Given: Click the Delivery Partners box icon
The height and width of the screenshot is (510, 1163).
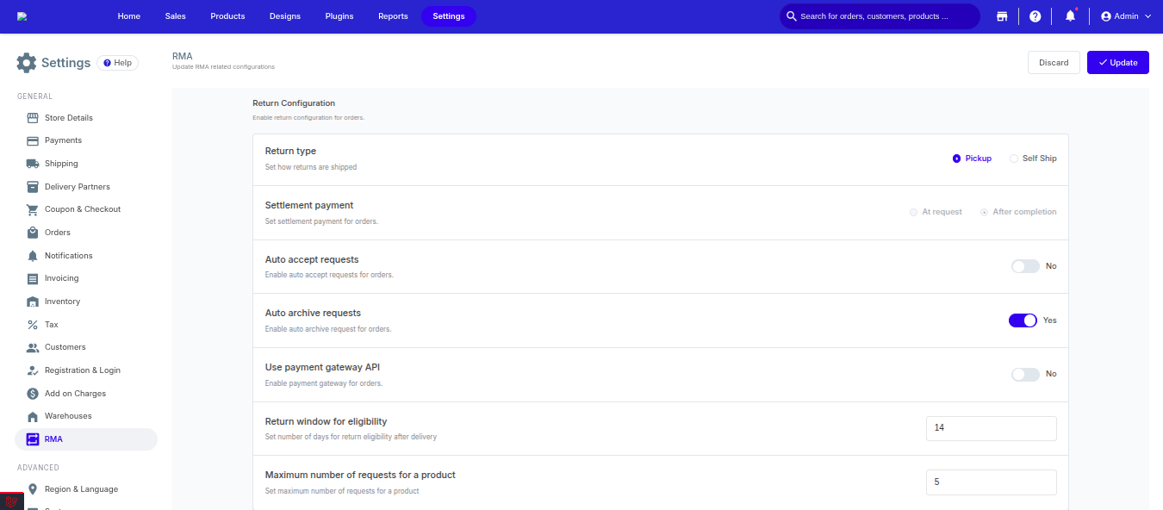Looking at the screenshot, I should click(33, 187).
